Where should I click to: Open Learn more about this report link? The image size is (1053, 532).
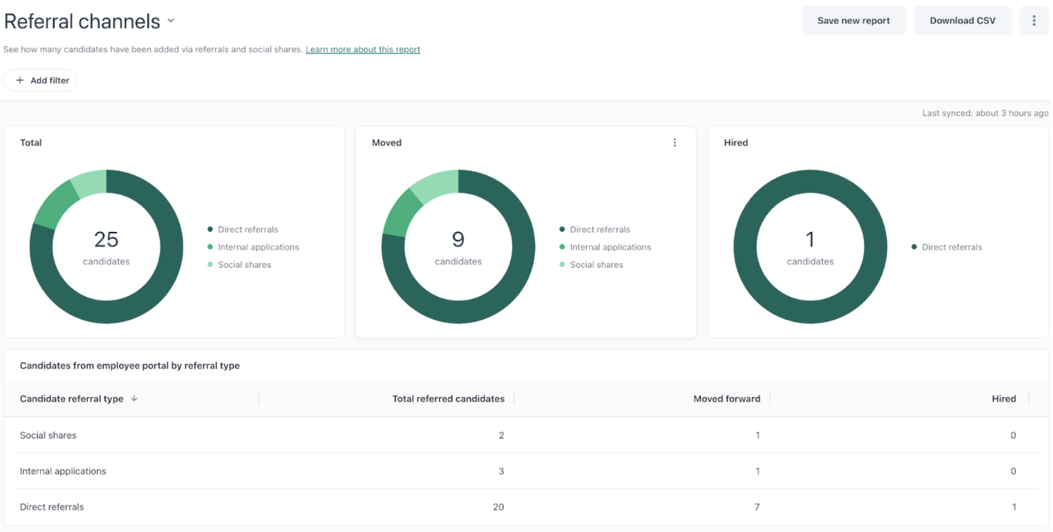(x=362, y=49)
